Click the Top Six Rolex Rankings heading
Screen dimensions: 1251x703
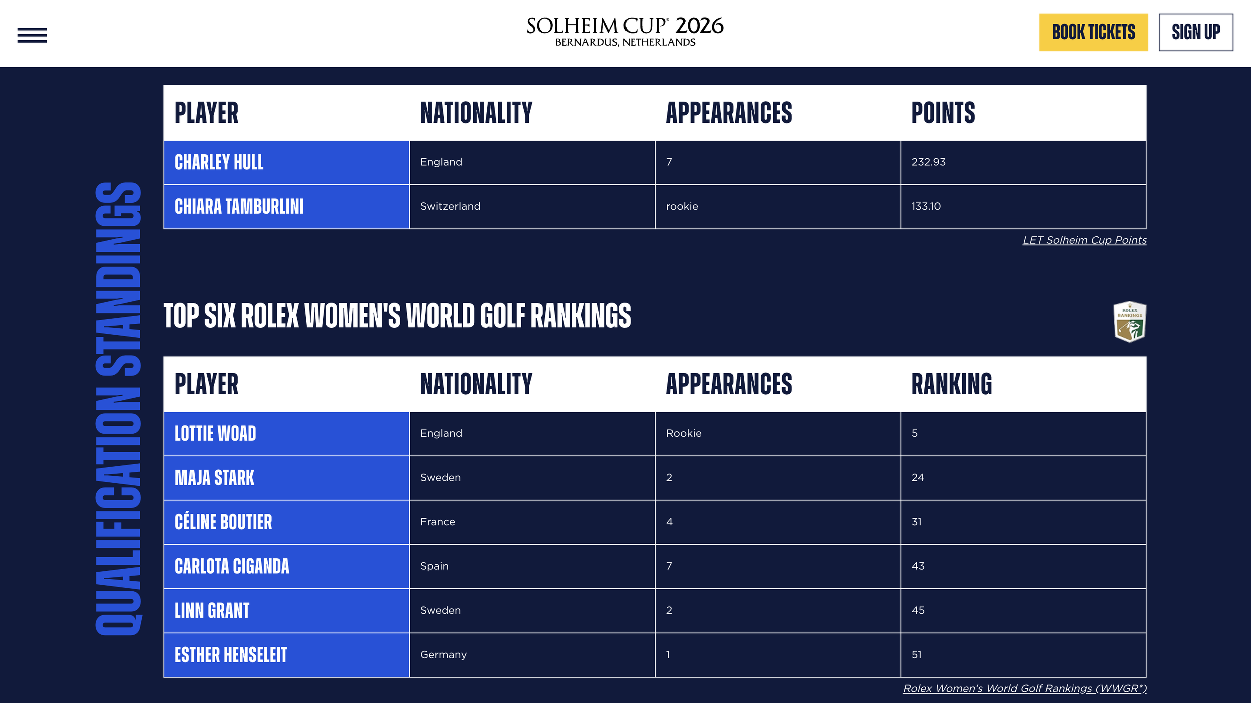pos(397,316)
